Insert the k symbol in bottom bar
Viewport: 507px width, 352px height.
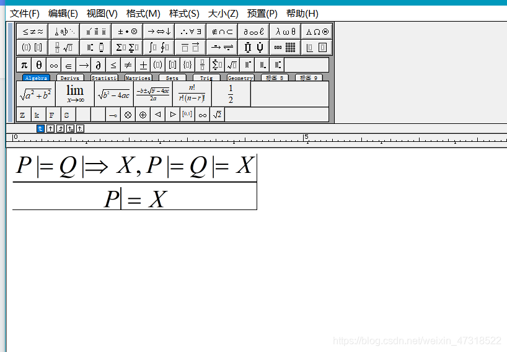[x=39, y=115]
